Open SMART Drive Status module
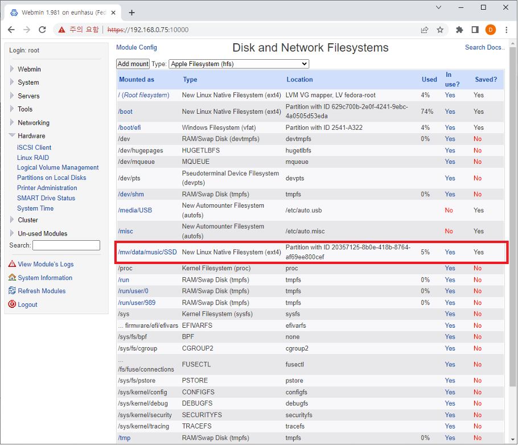The image size is (518, 445). tap(46, 198)
